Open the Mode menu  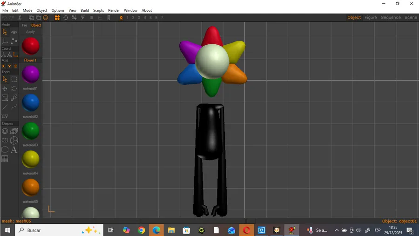tap(27, 10)
